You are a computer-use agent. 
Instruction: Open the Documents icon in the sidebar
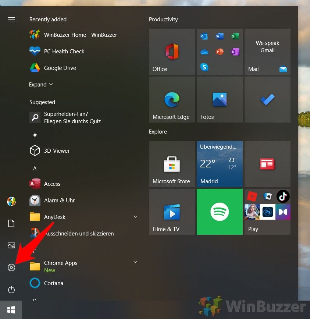point(11,223)
